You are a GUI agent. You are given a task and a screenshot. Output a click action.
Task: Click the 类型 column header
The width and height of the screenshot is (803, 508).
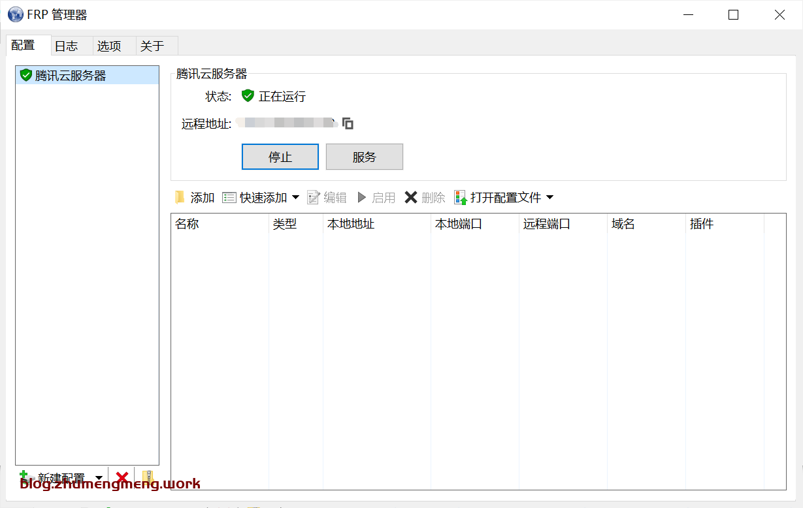point(296,224)
